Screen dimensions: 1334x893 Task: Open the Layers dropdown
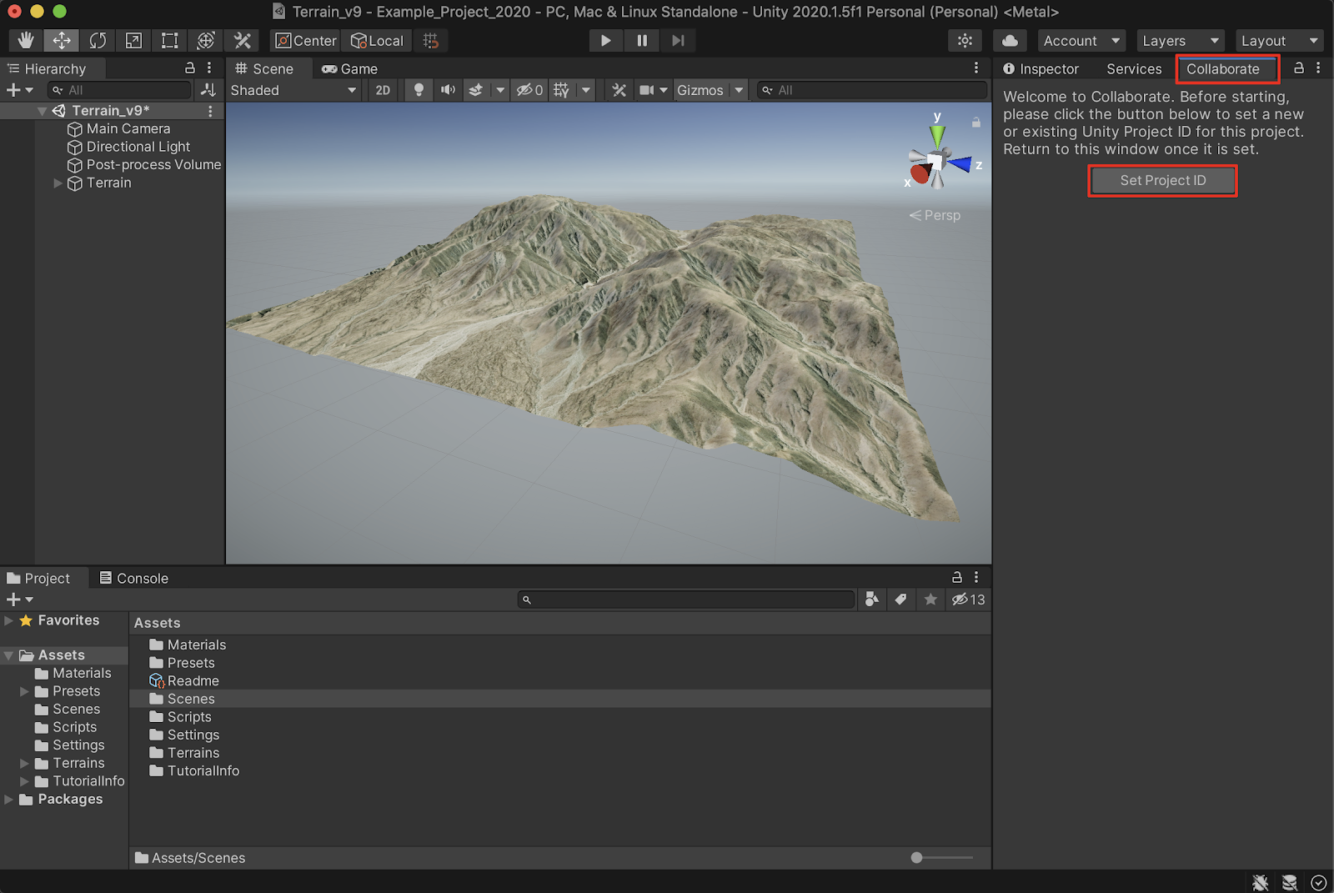pyautogui.click(x=1179, y=40)
